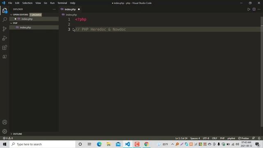Open the Manage gear icon
263x148 pixels.
point(5,131)
